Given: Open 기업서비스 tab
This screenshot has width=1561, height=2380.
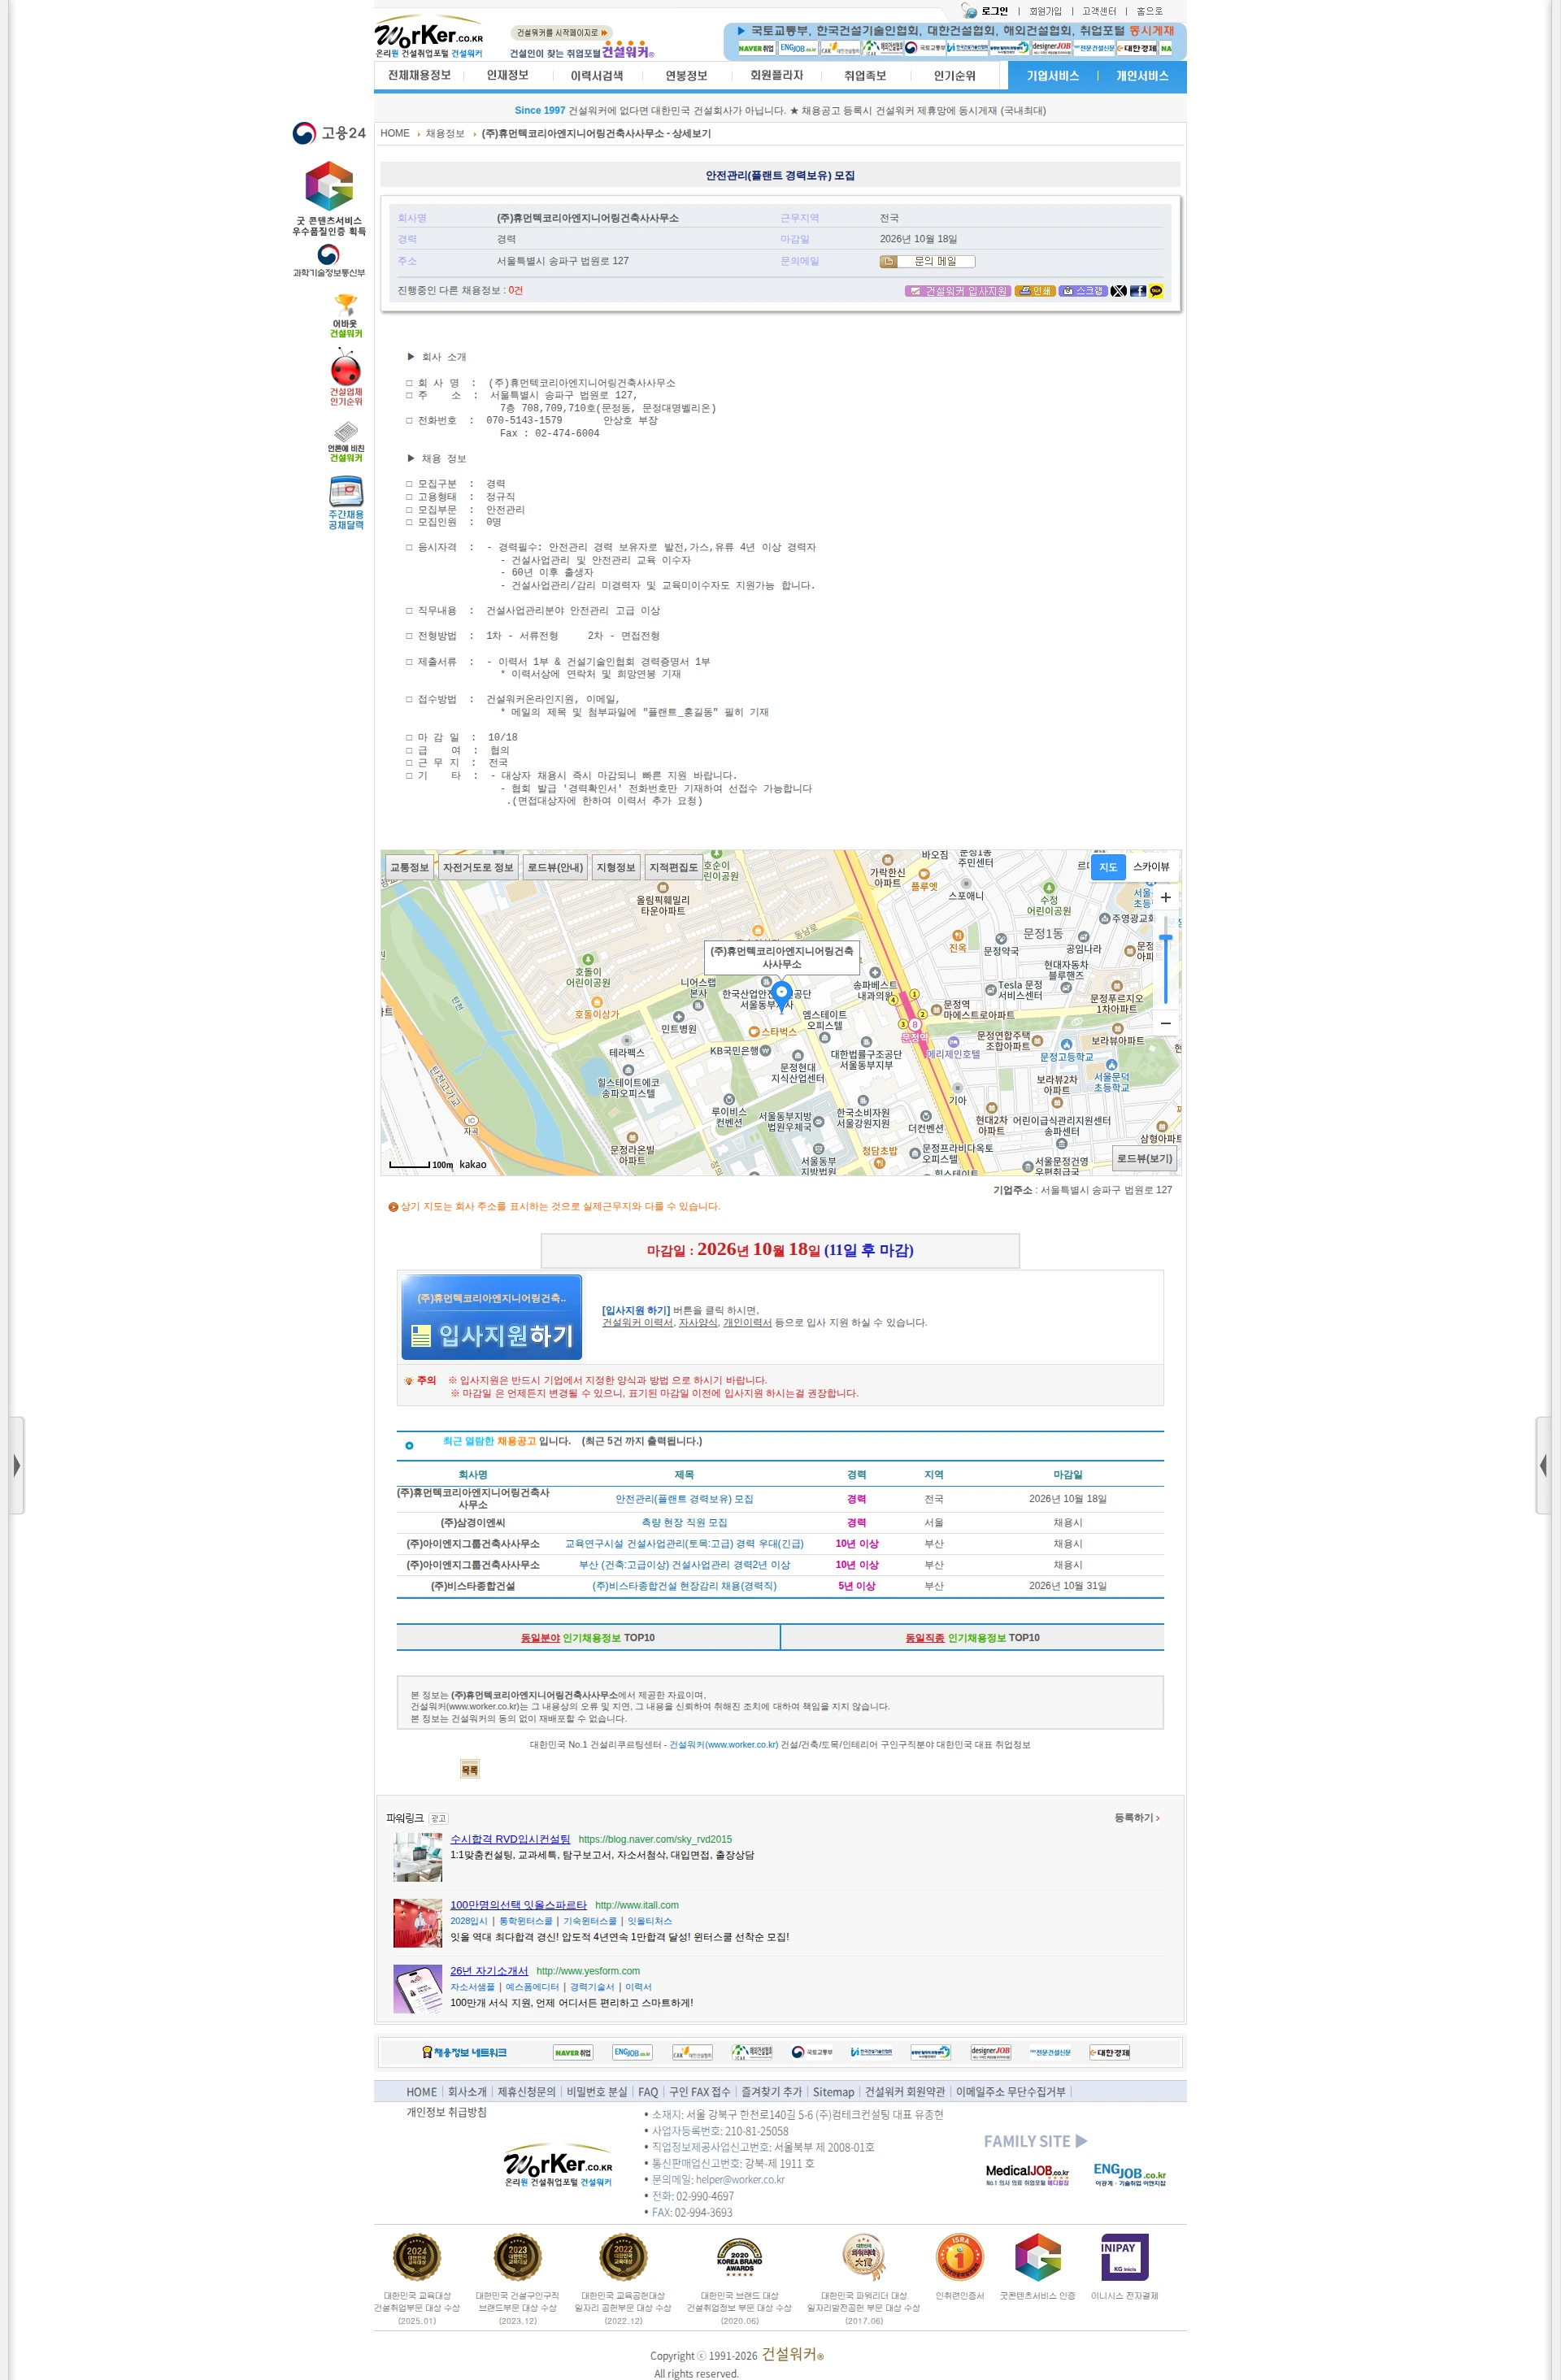Looking at the screenshot, I should tap(1052, 76).
